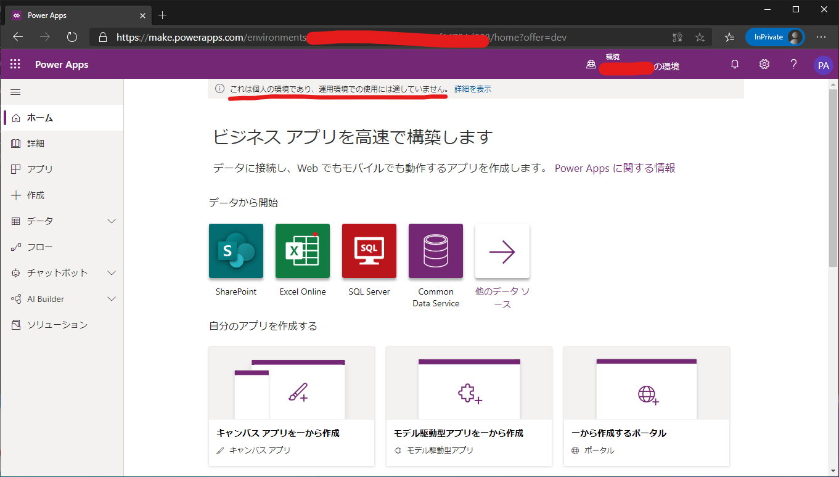Open the favorites list icon

click(x=729, y=37)
